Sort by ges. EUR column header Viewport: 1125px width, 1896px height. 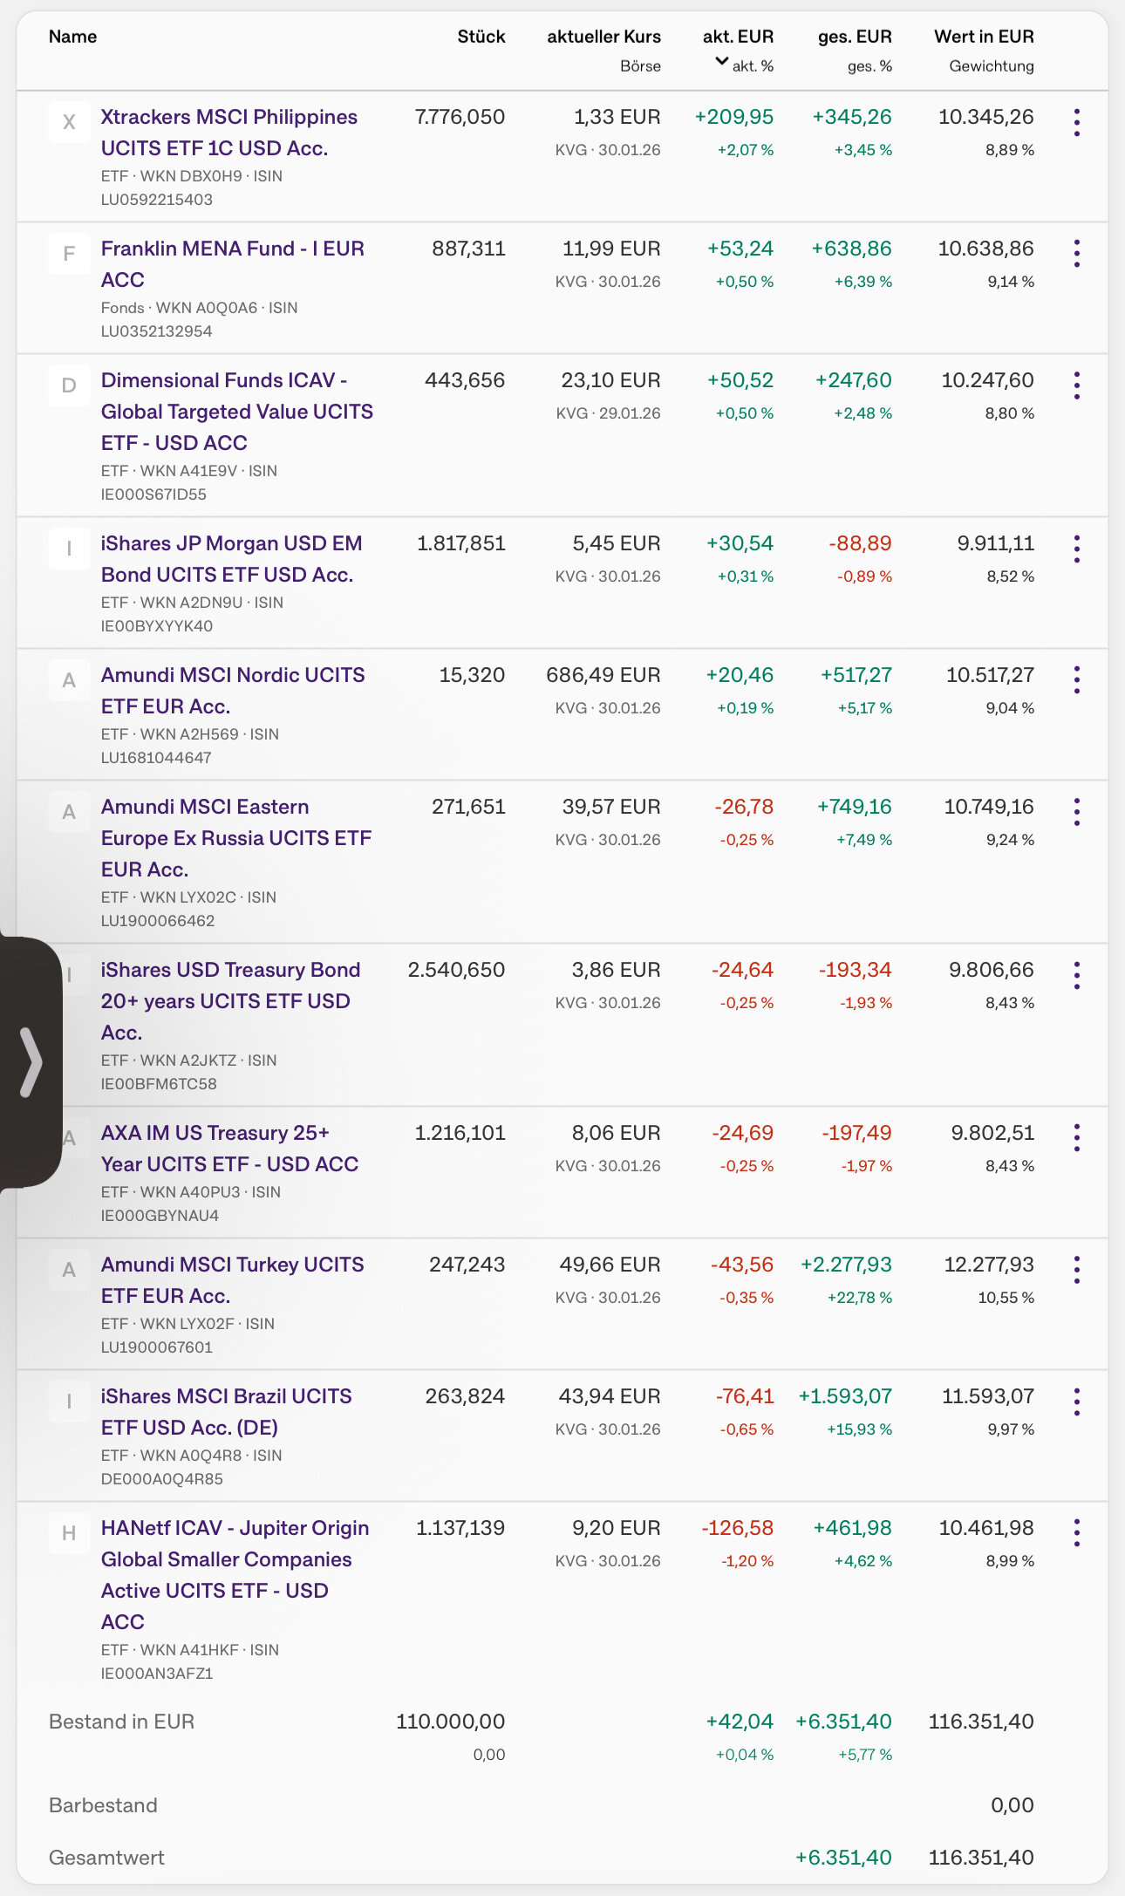click(x=854, y=37)
